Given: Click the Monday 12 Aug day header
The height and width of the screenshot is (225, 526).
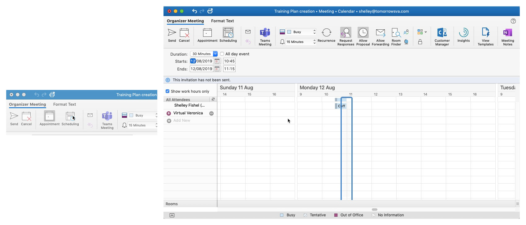Looking at the screenshot, I should [x=317, y=88].
